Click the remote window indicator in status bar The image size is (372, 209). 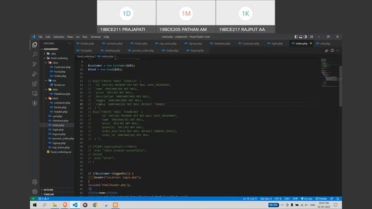[33, 199]
